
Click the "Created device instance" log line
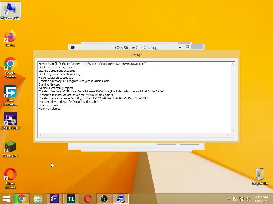click(94, 98)
